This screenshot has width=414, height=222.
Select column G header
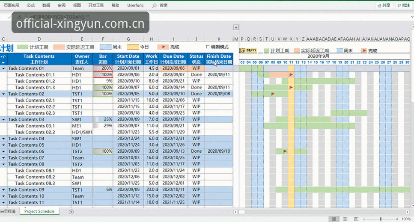coord(128,39)
